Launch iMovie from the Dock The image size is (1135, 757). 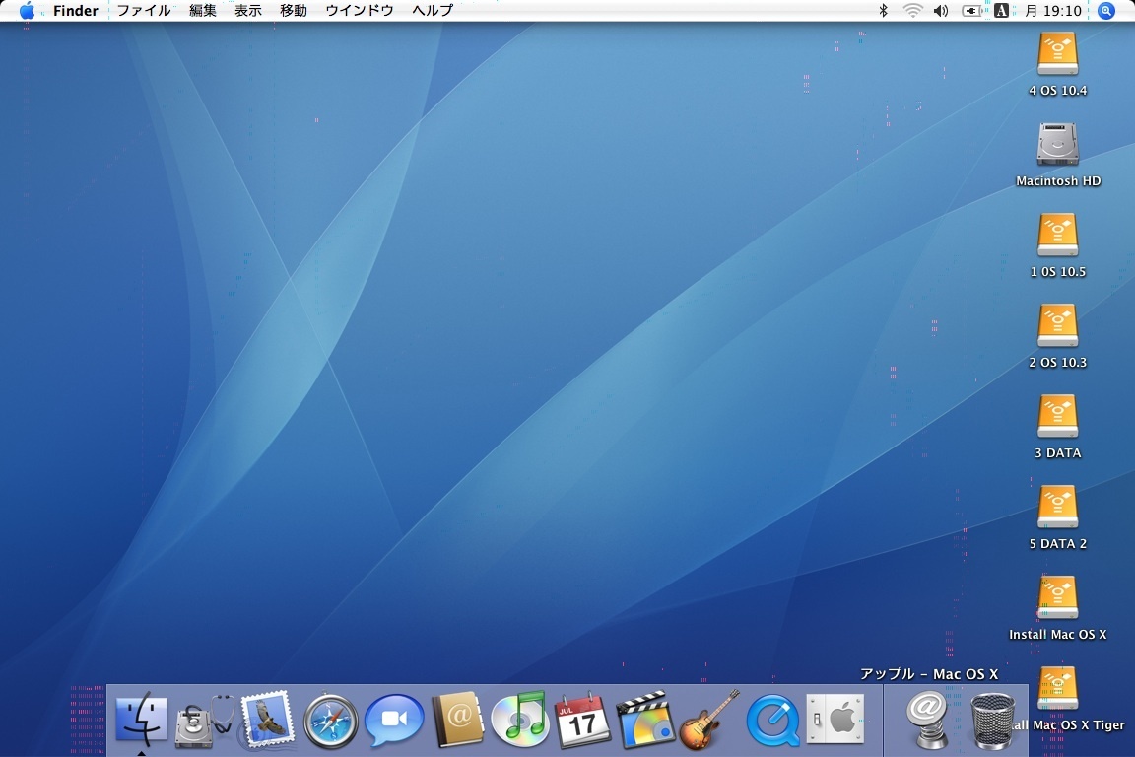coord(645,720)
